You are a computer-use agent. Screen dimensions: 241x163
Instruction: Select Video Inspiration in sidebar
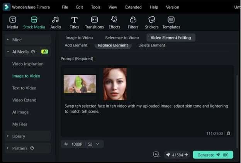coord(28,64)
